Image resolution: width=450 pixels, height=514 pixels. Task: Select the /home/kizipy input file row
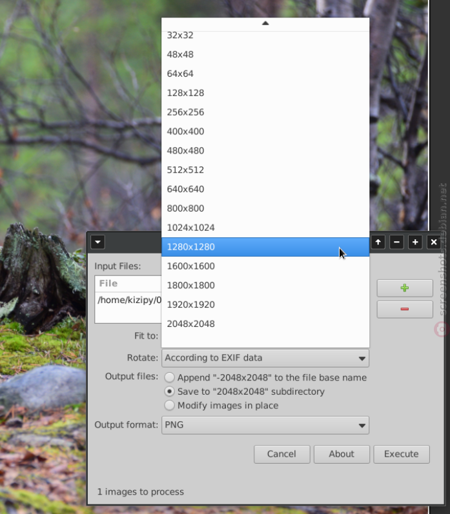[128, 301]
